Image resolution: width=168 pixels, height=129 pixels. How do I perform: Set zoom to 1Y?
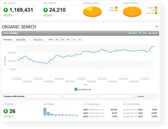(x=74, y=39)
